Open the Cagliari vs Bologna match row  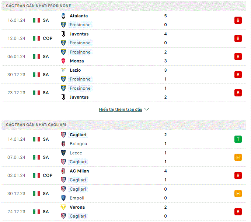[x=124, y=139]
